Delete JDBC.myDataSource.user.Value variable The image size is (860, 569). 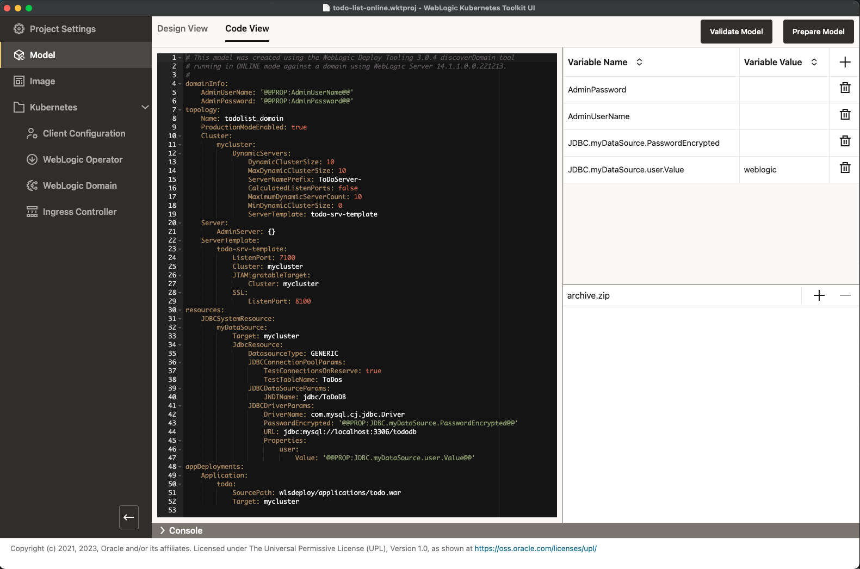click(x=845, y=168)
